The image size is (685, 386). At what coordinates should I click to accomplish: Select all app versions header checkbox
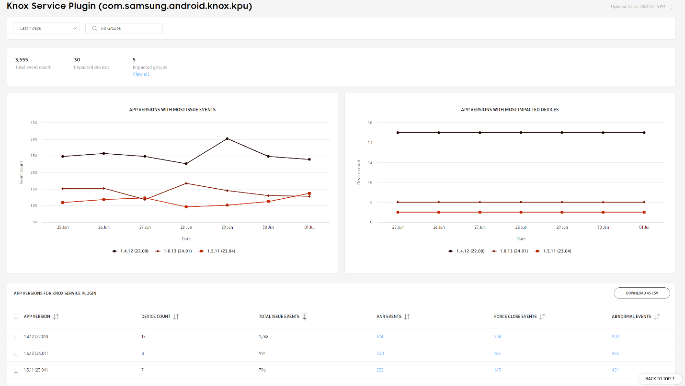point(16,317)
